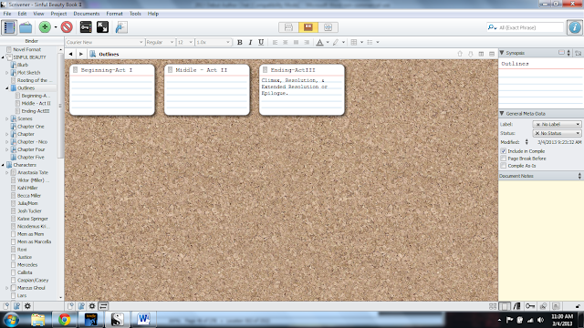
Task: Toggle split editor icon in header bar
Action: click(x=481, y=54)
